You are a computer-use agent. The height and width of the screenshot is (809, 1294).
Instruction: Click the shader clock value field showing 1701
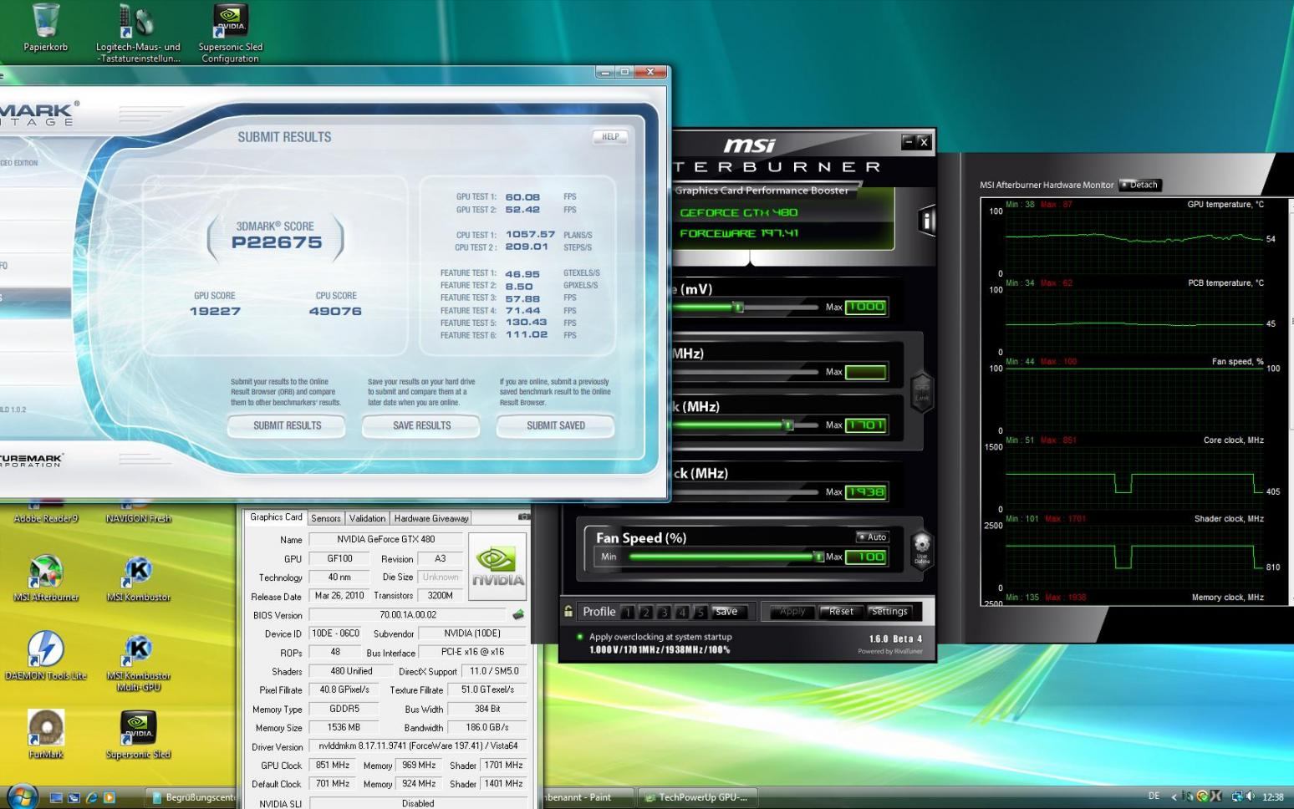pos(865,425)
